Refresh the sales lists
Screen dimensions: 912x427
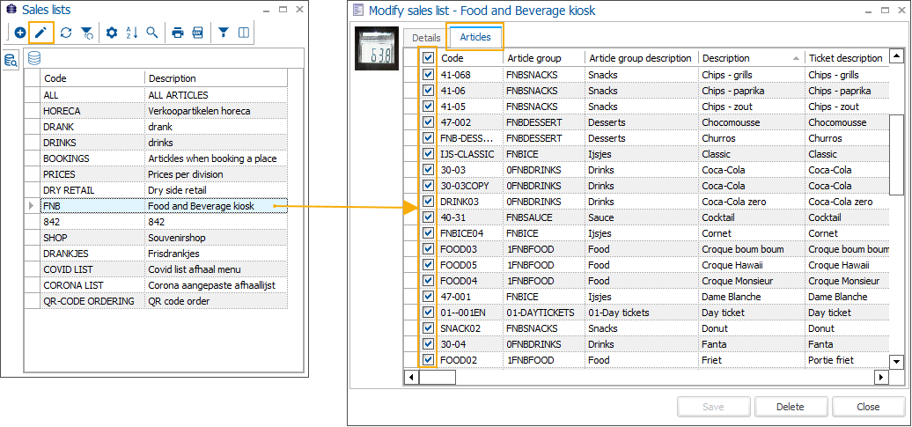click(65, 33)
